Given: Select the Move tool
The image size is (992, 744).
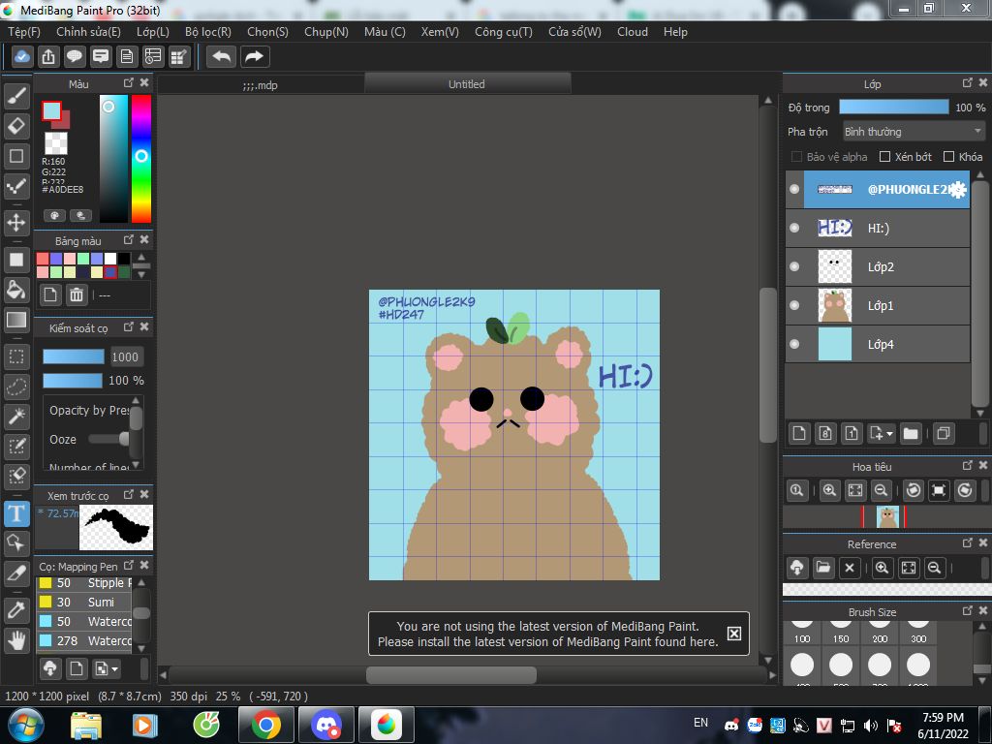Looking at the screenshot, I should 16,223.
